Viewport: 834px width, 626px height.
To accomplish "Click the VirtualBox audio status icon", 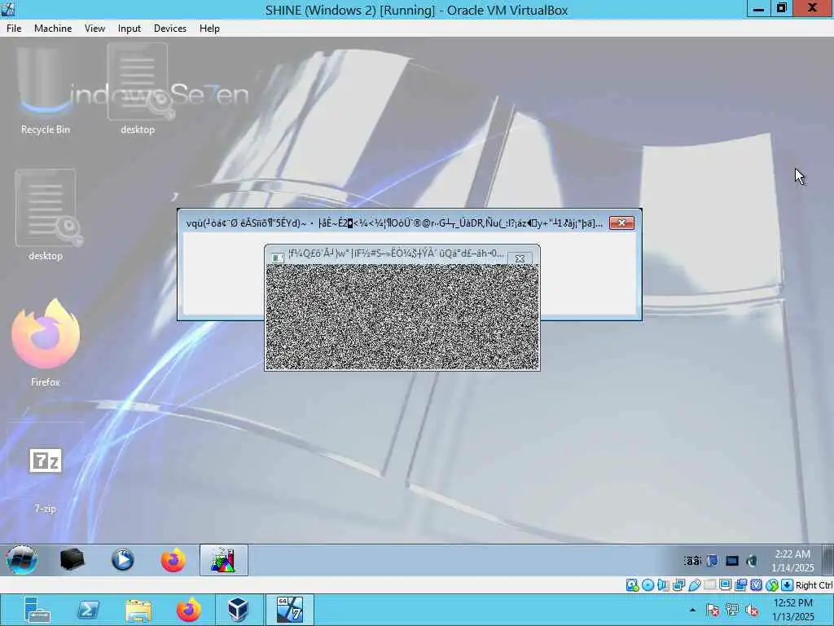I will (x=663, y=585).
